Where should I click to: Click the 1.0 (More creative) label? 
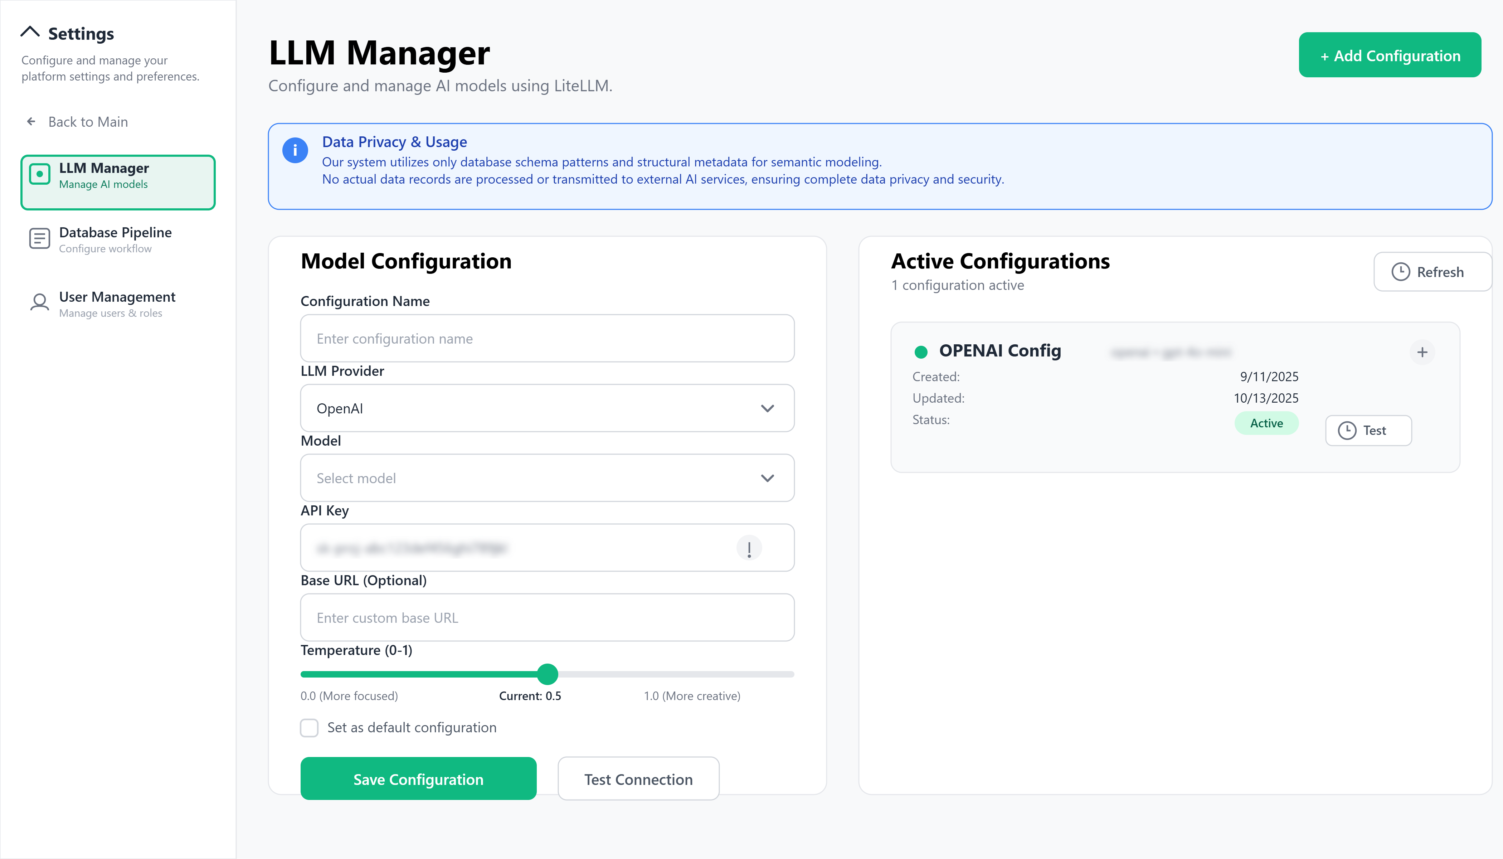692,695
